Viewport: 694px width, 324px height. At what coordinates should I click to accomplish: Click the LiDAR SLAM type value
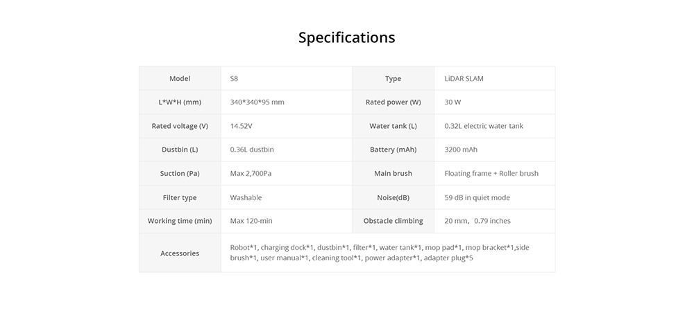[464, 79]
